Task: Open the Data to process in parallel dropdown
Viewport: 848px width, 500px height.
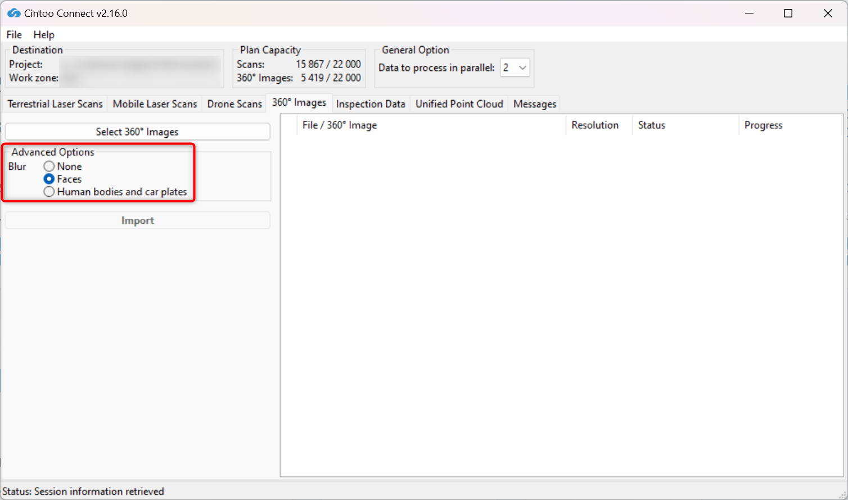Action: [x=515, y=67]
